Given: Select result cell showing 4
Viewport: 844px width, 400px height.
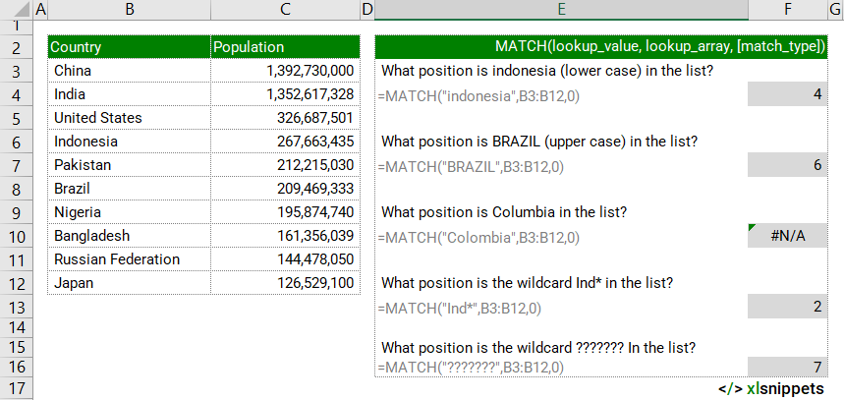Looking at the screenshot, I should pos(787,94).
